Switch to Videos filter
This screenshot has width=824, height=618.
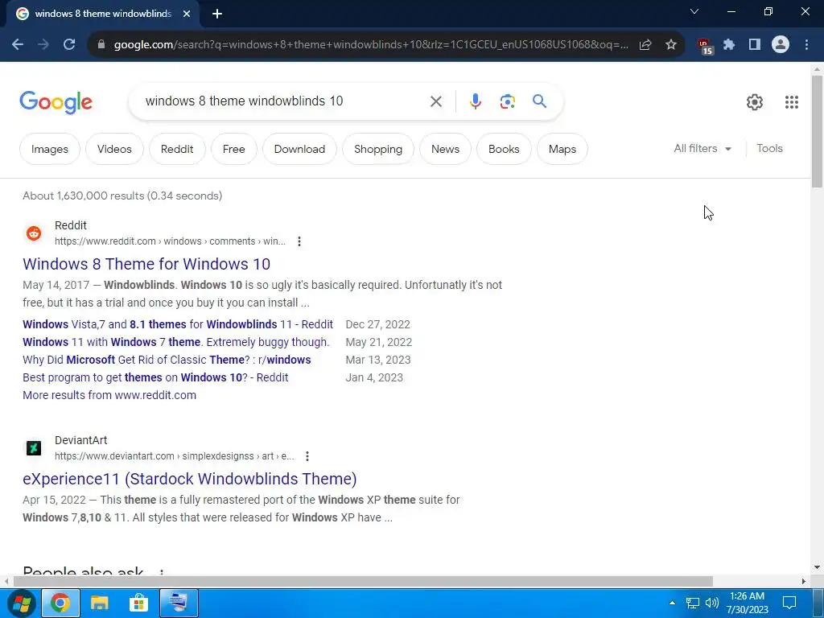114,149
